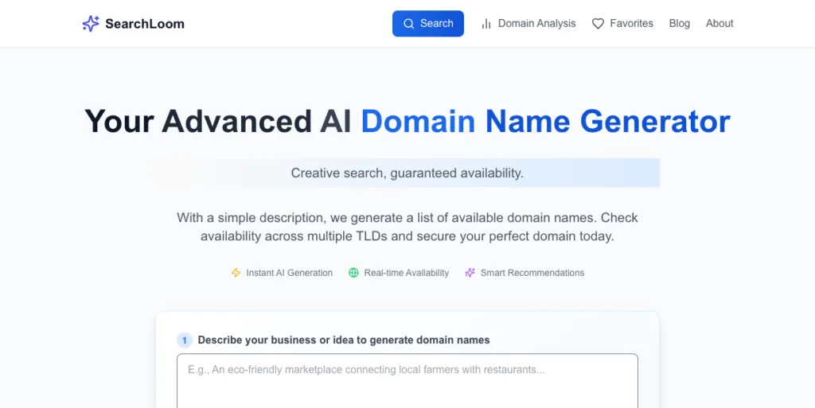Click the SearchLoom sparkle logo icon

coord(91,23)
